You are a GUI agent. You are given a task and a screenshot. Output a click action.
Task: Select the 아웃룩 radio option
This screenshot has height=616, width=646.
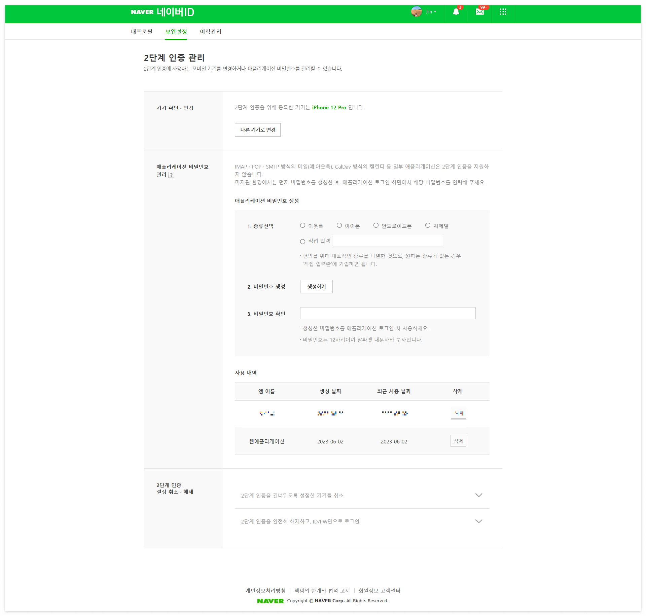303,226
